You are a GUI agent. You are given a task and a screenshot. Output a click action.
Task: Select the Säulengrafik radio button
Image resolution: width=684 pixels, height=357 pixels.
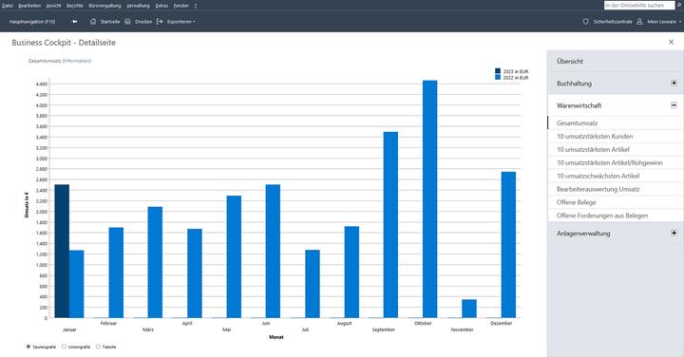28,347
